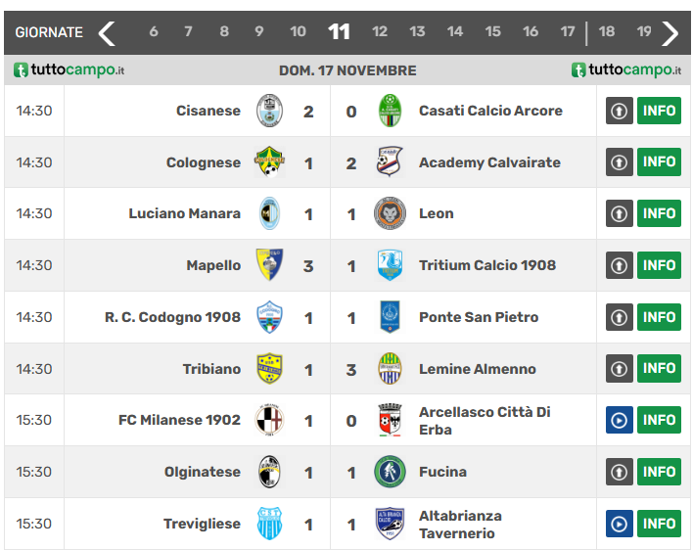Play video for FC Milanese 1902 match
Image resolution: width=693 pixels, height=551 pixels.
click(620, 420)
